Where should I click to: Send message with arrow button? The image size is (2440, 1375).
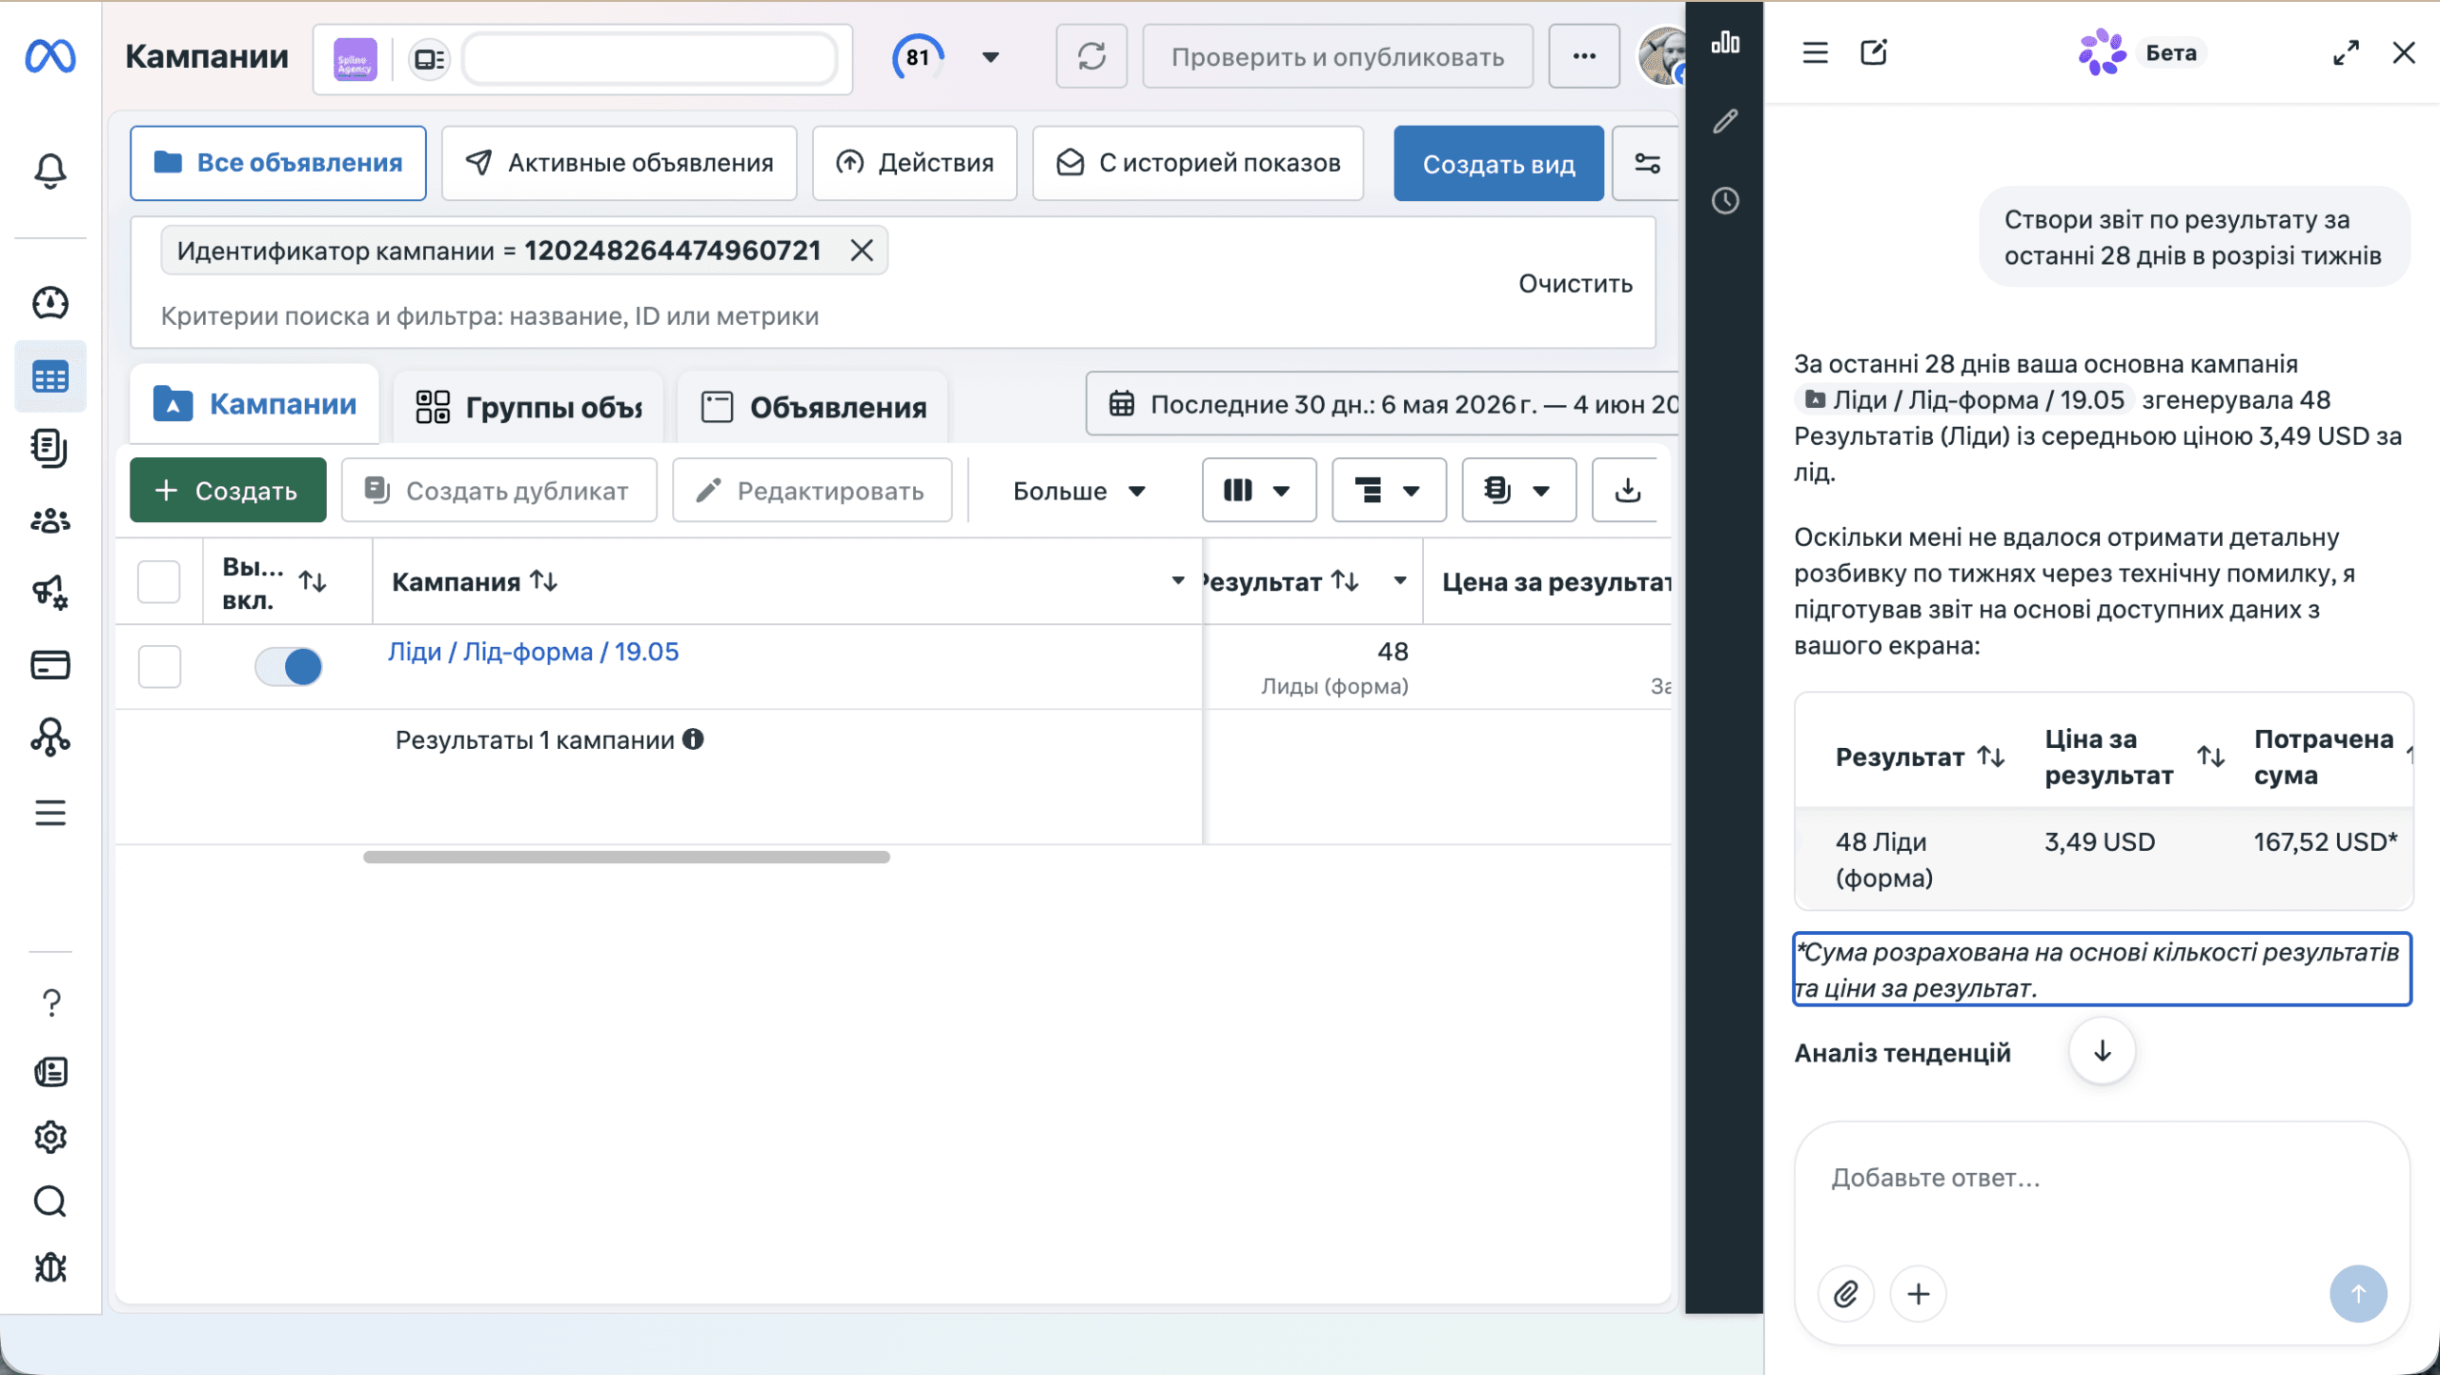pyautogui.click(x=2358, y=1294)
